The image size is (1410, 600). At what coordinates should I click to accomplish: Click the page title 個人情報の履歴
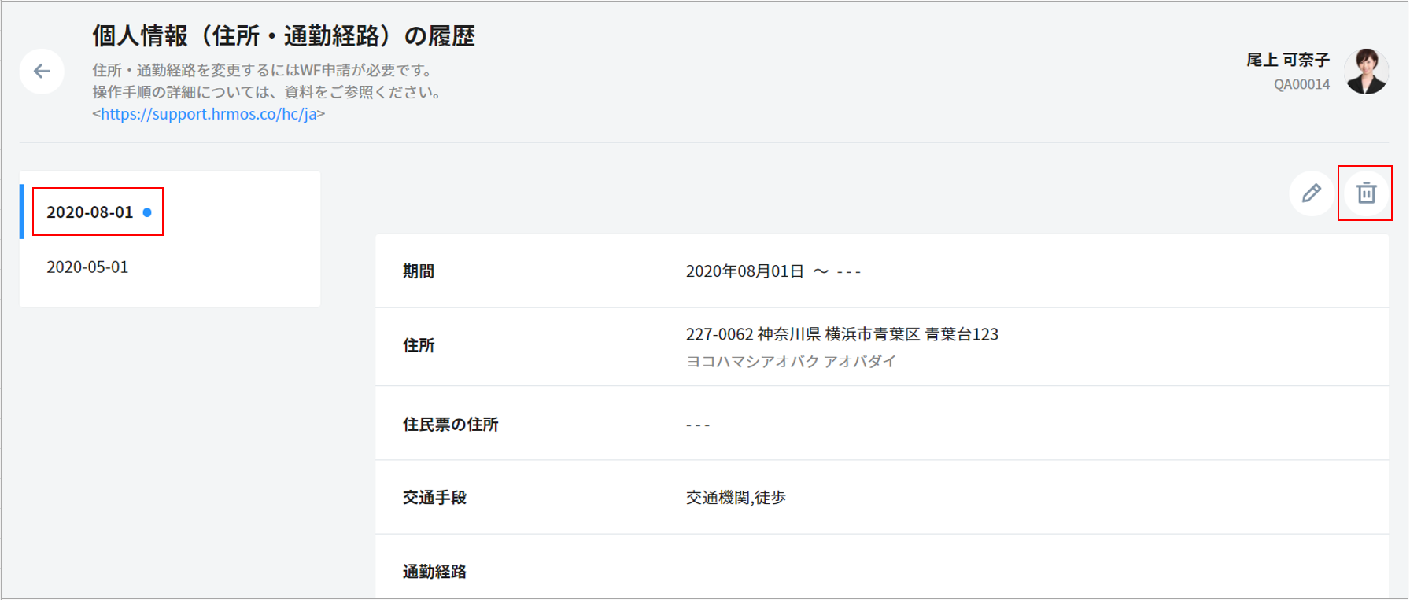[x=283, y=36]
